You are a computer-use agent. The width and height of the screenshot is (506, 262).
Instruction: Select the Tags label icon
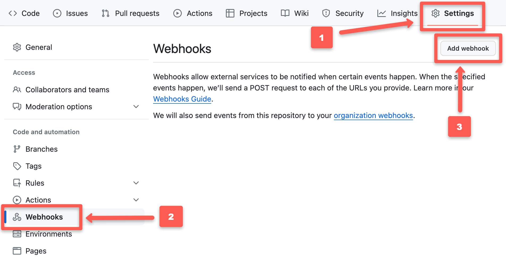click(x=17, y=166)
